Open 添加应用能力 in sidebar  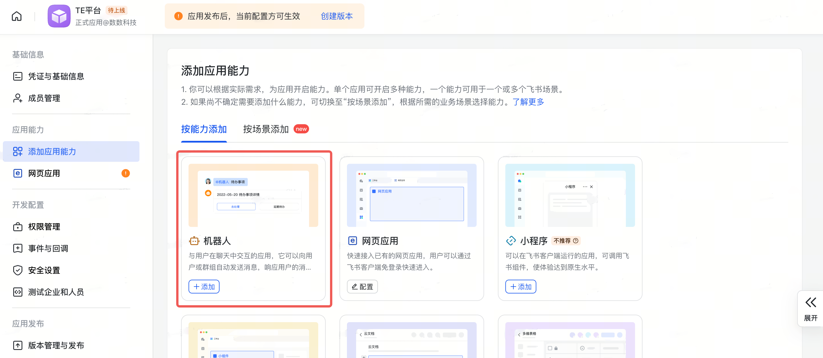[x=71, y=151]
